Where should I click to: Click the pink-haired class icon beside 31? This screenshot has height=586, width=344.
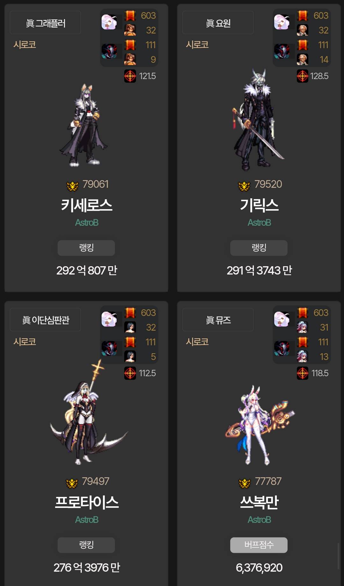click(303, 327)
